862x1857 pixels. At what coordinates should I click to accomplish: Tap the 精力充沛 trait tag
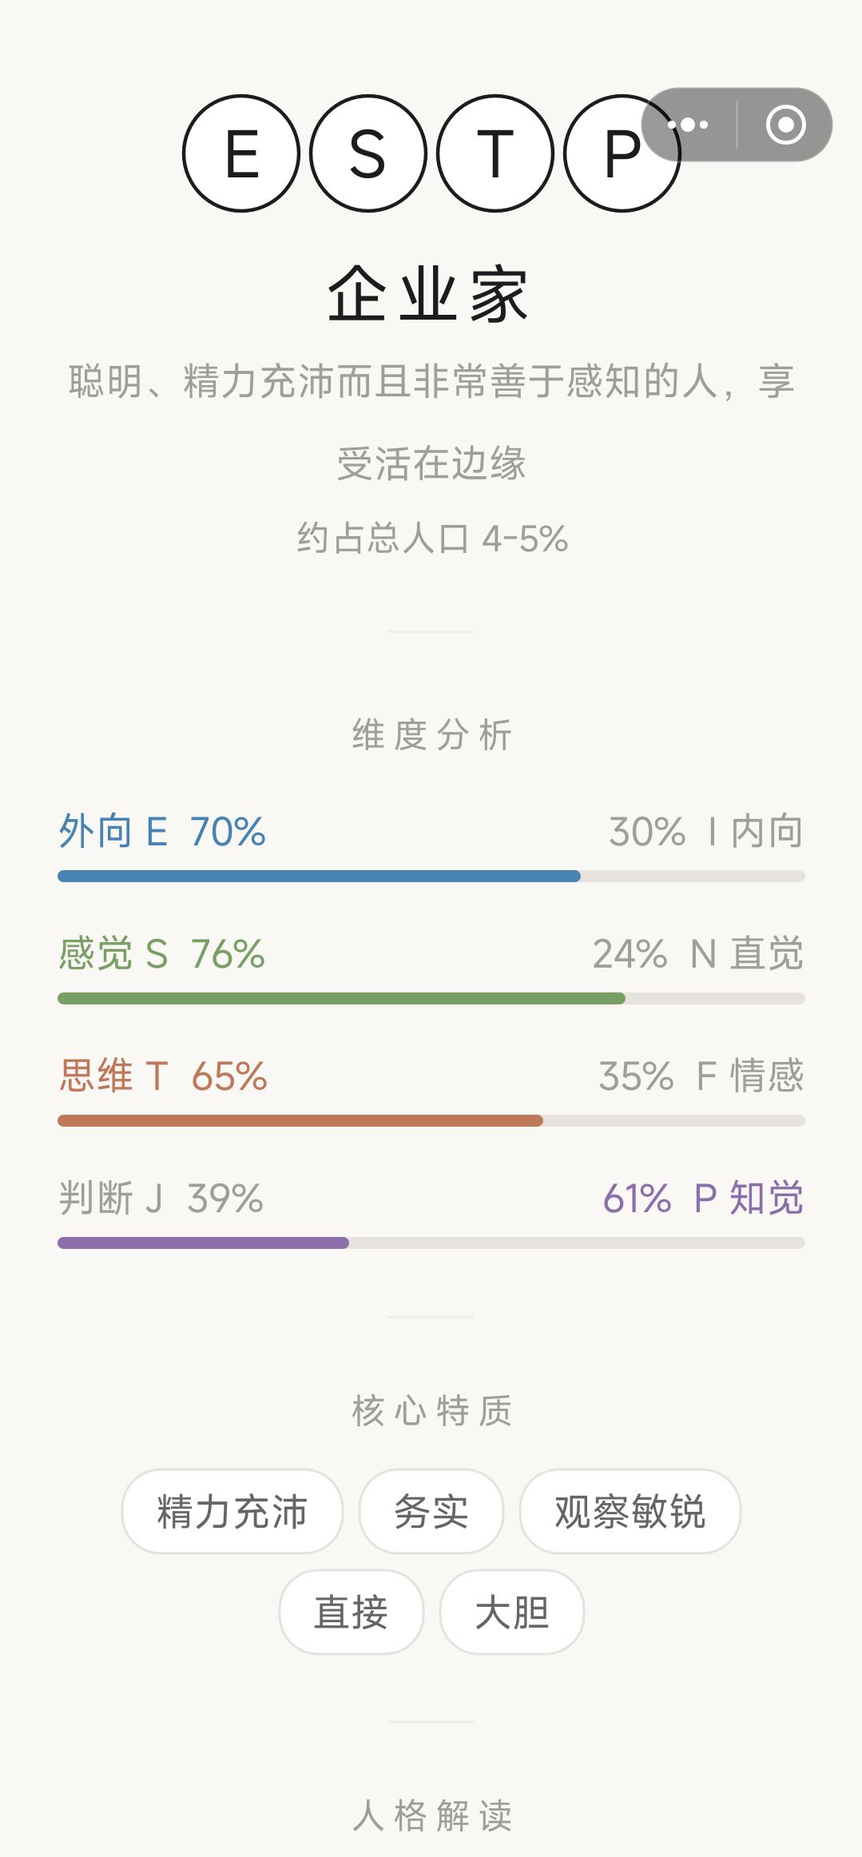pyautogui.click(x=232, y=1511)
